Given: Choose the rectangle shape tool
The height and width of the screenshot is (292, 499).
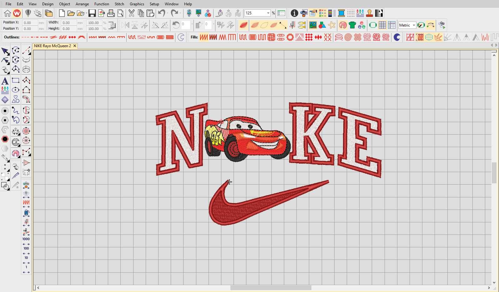Looking at the screenshot, I should [15, 81].
